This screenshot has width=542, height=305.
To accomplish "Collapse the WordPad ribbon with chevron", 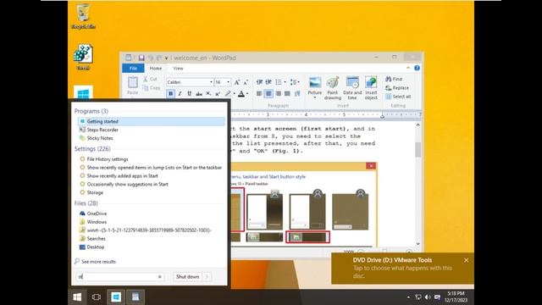I will pos(408,68).
